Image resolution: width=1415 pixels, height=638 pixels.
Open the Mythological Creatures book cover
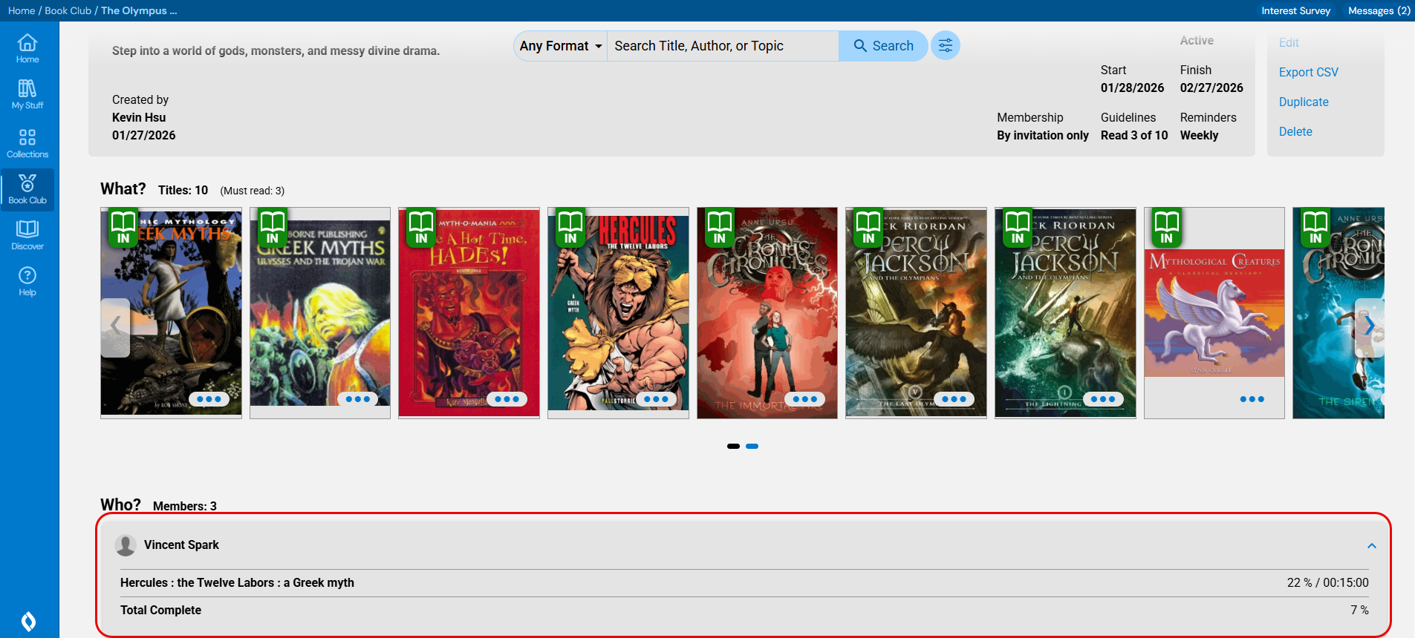coord(1214,313)
